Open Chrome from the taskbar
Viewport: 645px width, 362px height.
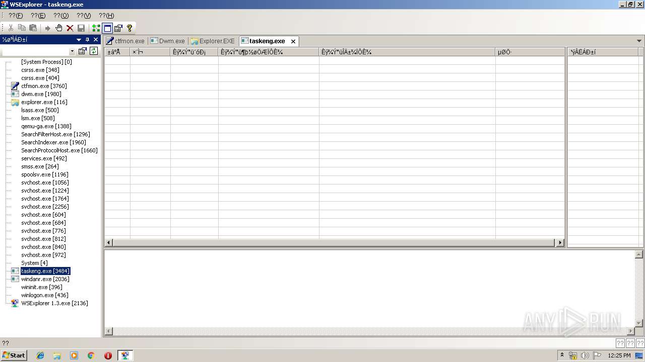[x=91, y=355]
